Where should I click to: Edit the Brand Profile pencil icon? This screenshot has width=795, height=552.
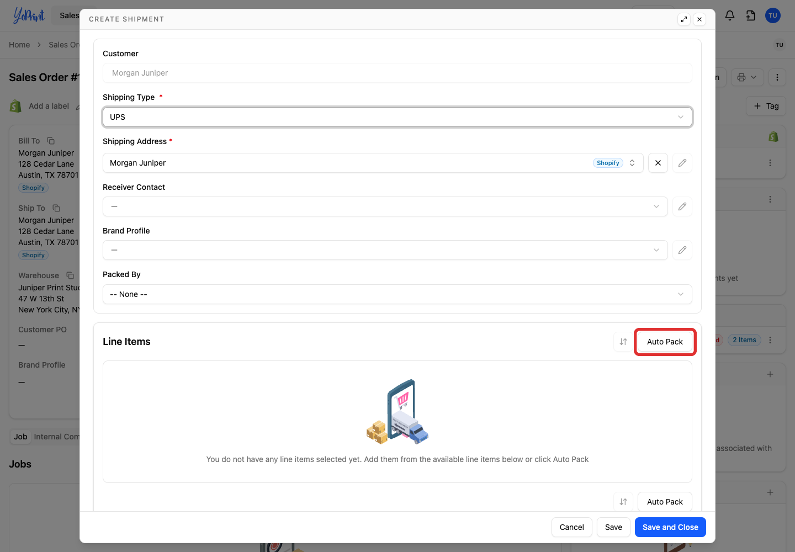coord(682,250)
